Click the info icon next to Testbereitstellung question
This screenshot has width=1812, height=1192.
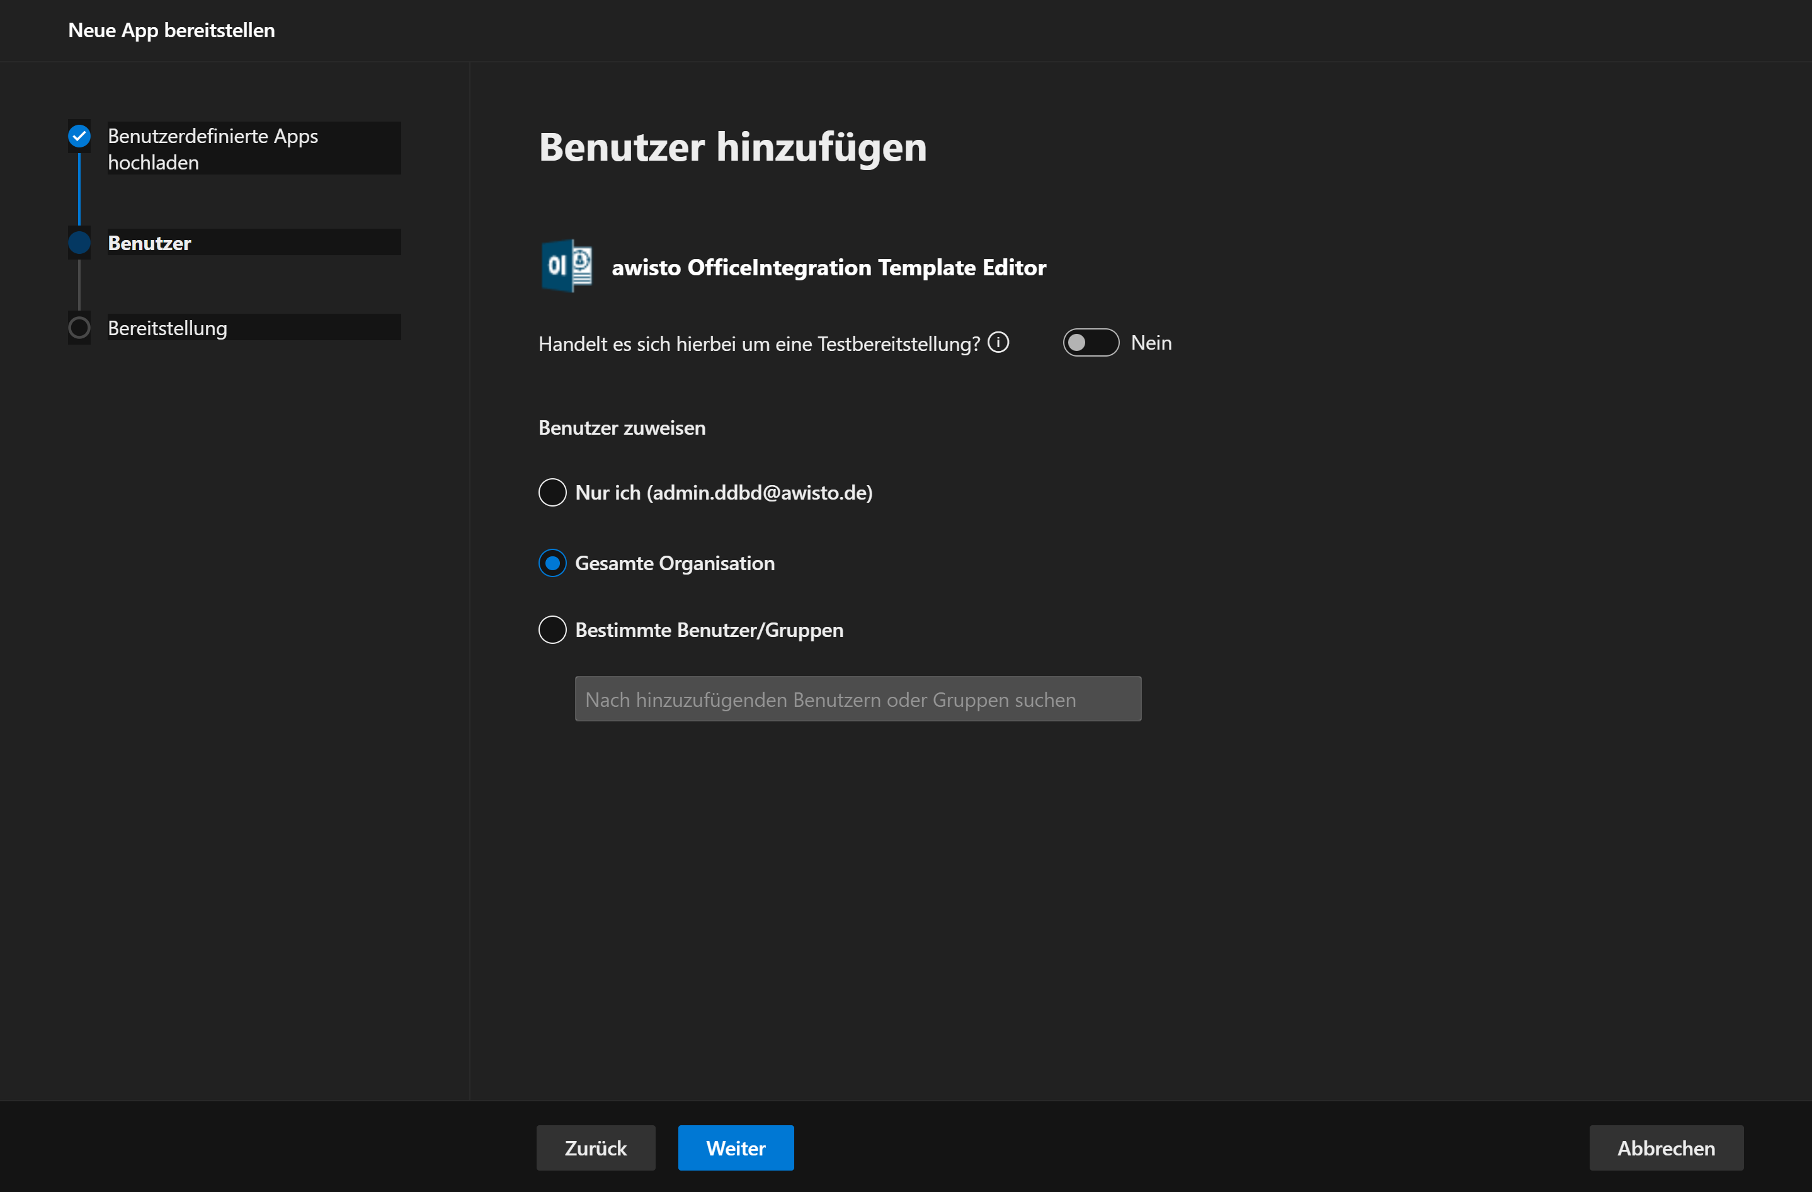tap(998, 343)
